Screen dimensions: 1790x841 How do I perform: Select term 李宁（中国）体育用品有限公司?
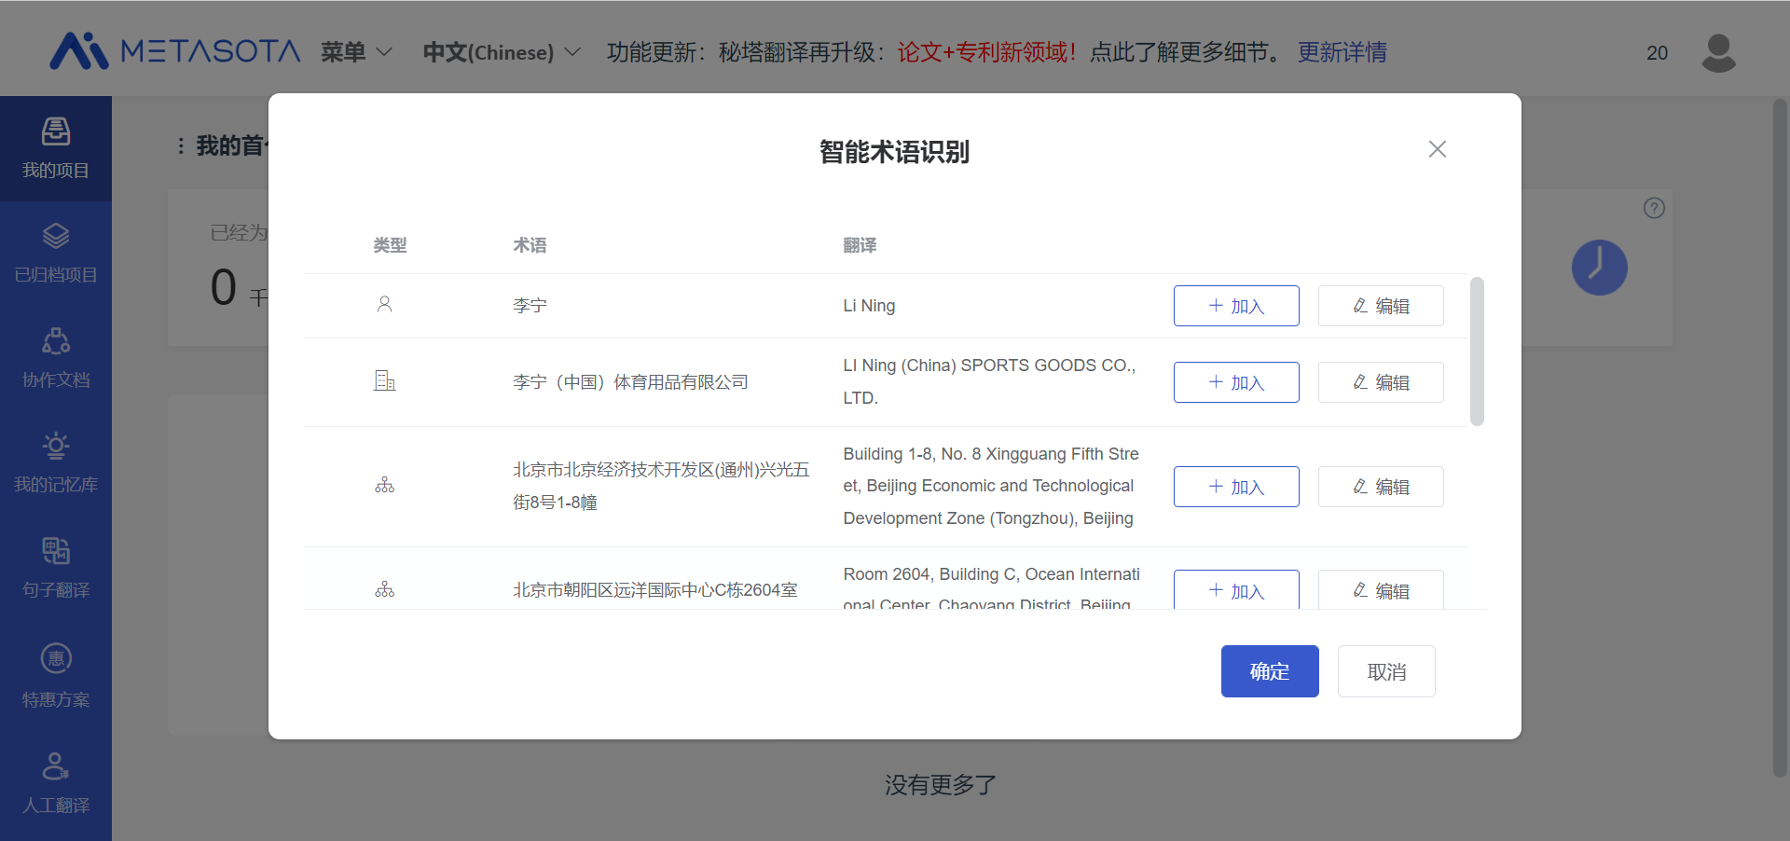pyautogui.click(x=630, y=382)
